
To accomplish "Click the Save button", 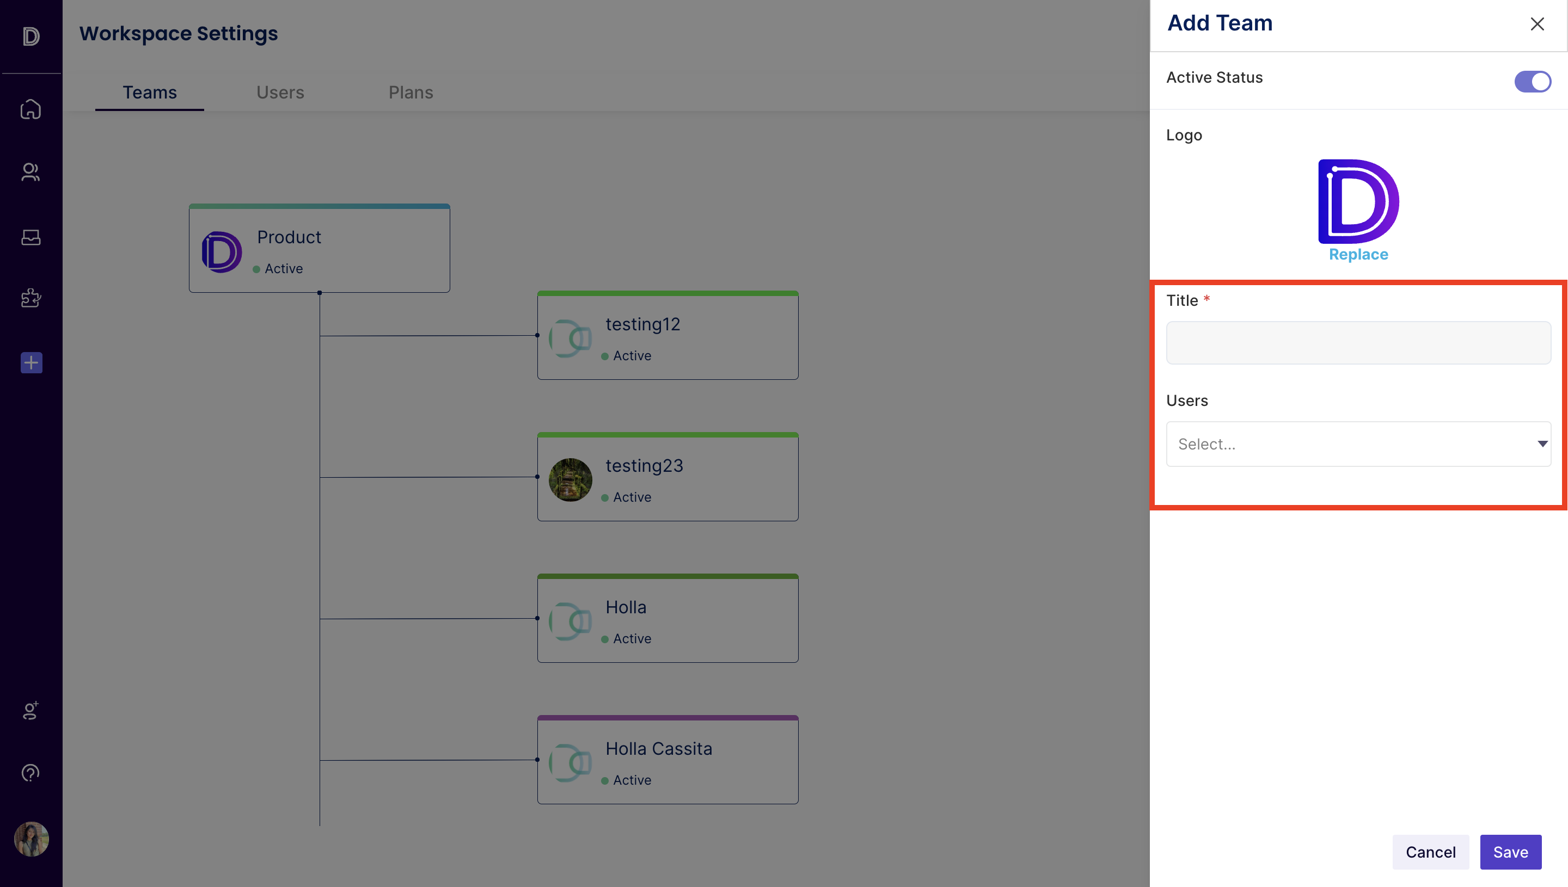I will click(1511, 852).
